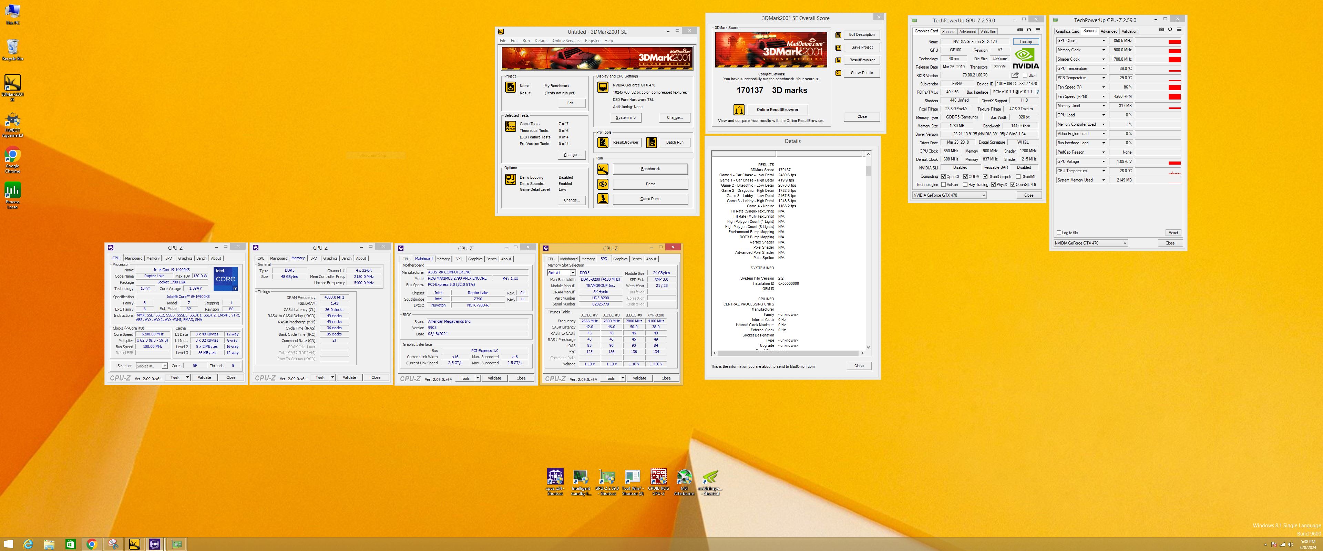Click the Lookup button in GPU-Z
Viewport: 1323px width, 551px height.
[x=1026, y=42]
